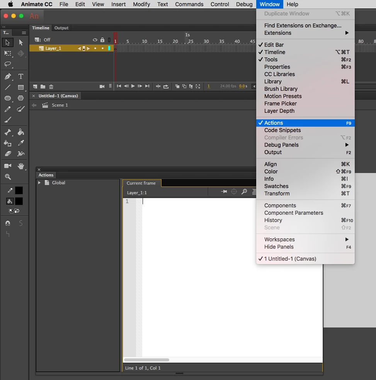
Task: Select the PolyStar hexagon tool
Action: (21, 98)
